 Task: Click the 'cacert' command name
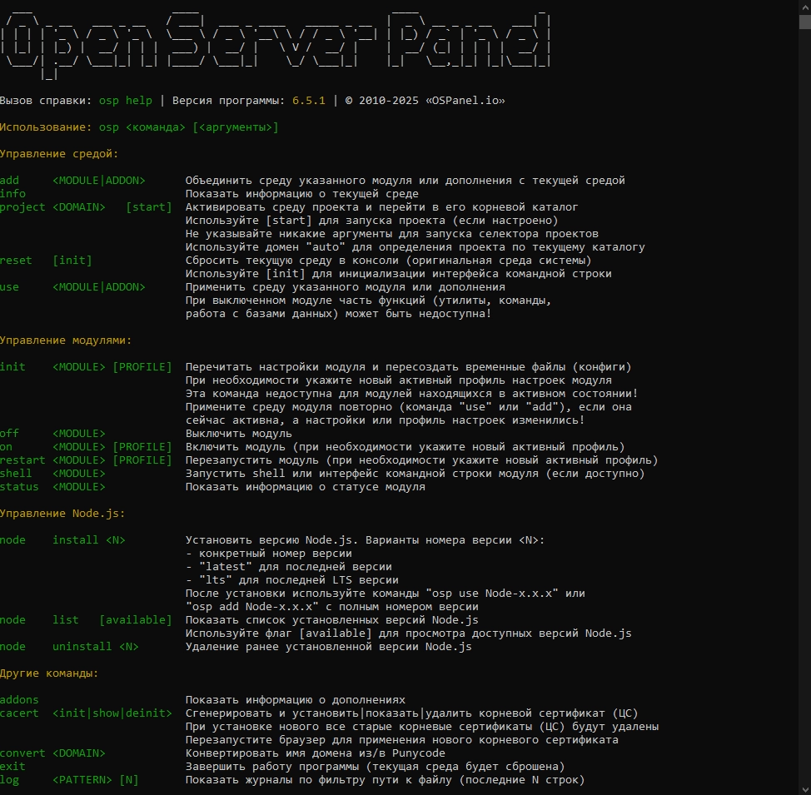(19, 713)
